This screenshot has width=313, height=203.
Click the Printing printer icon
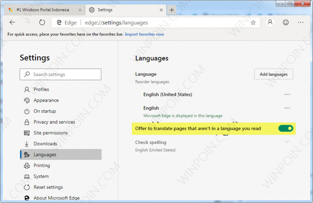point(27,165)
